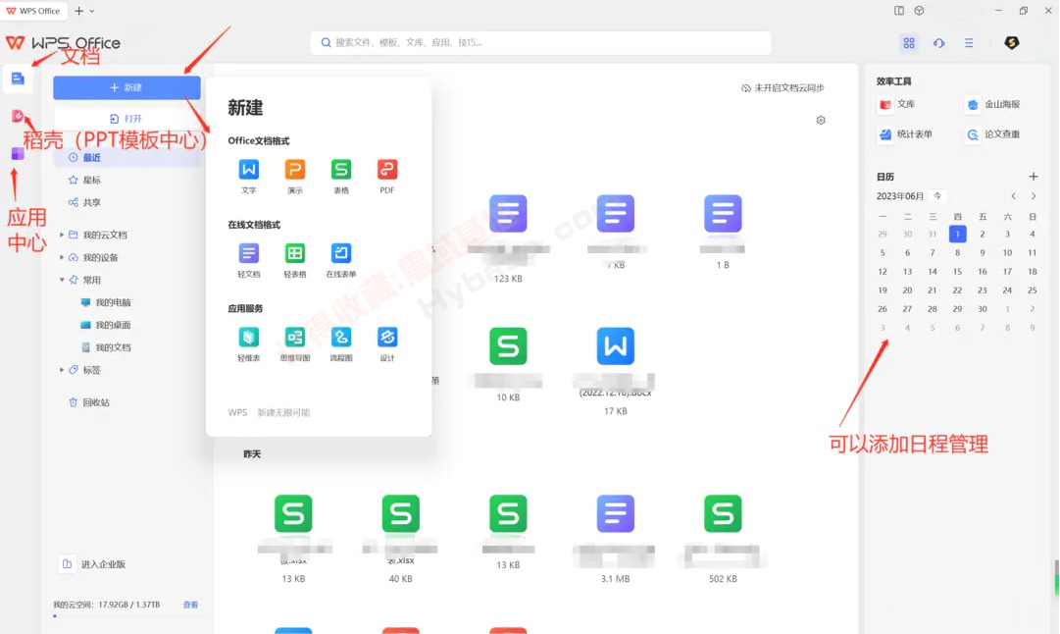This screenshot has height=634, width=1060.
Task: Expand the 标签 tree node
Action: (x=62, y=370)
